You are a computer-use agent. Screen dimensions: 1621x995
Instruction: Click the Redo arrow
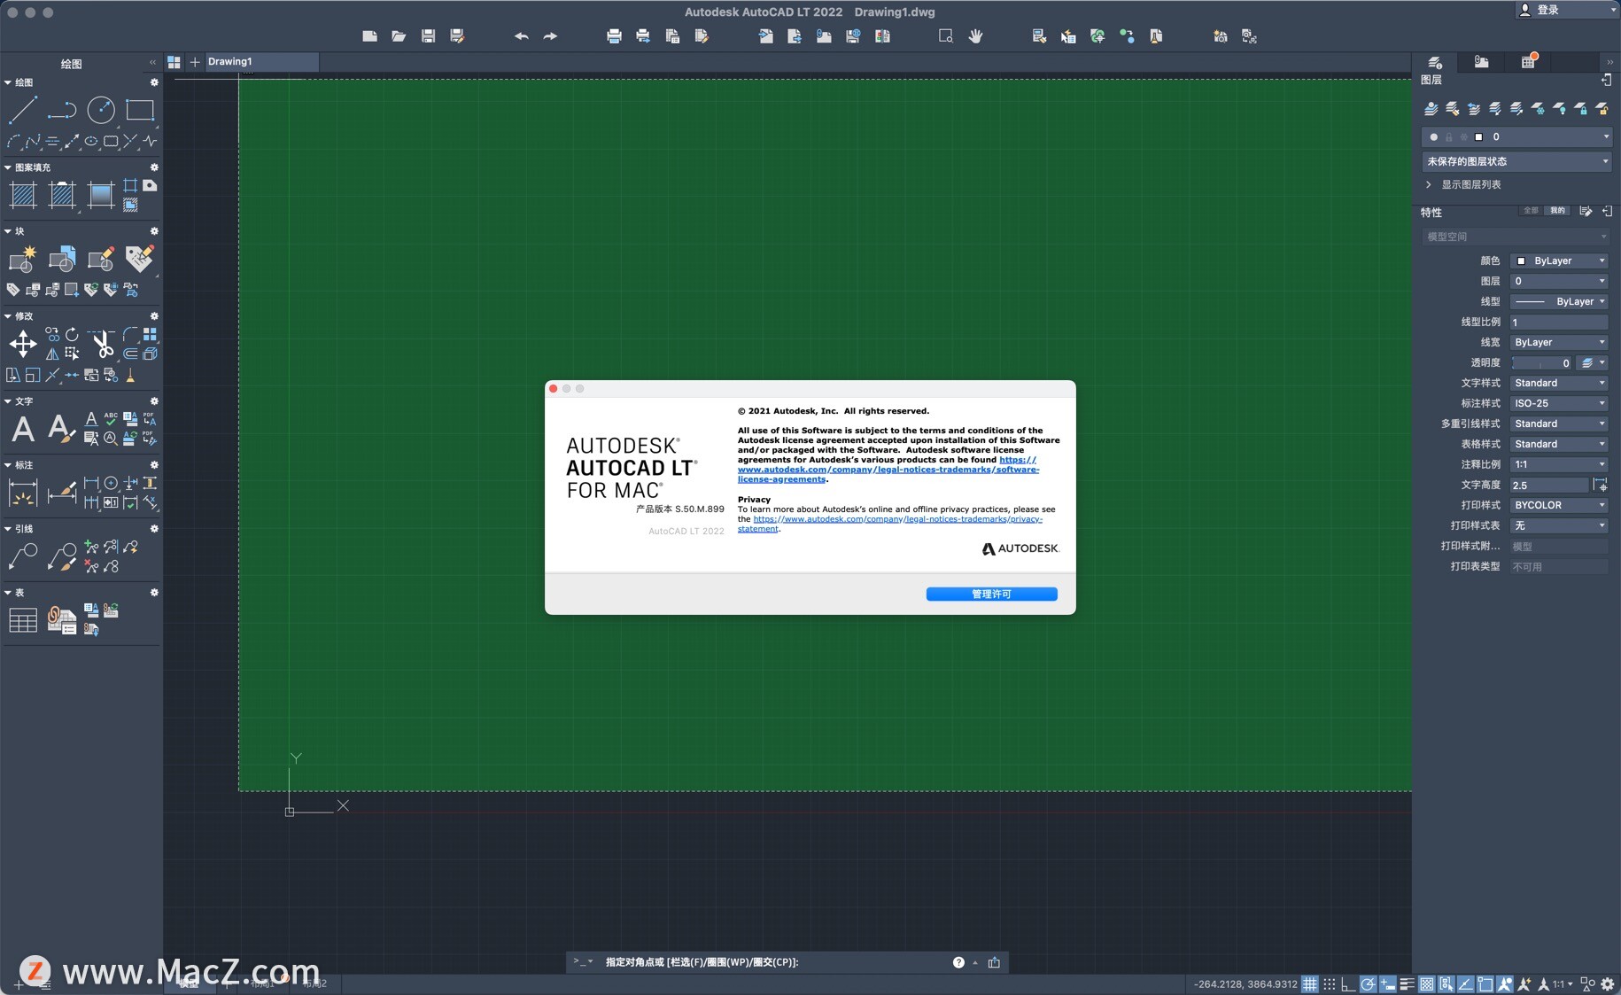[550, 36]
